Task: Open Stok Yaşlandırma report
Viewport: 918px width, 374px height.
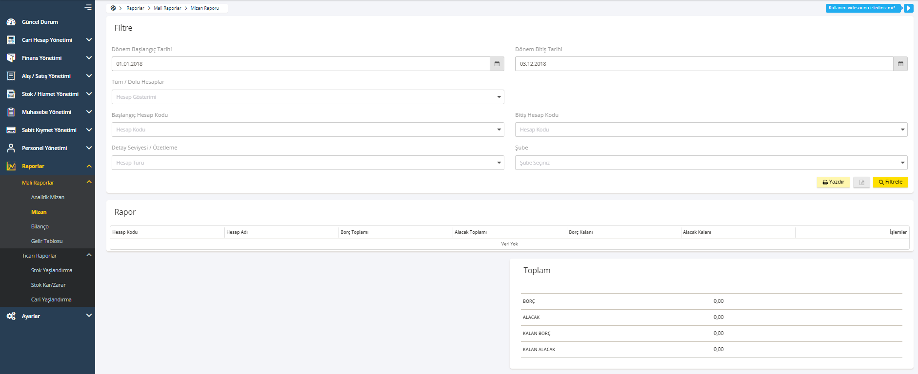Action: [x=52, y=270]
